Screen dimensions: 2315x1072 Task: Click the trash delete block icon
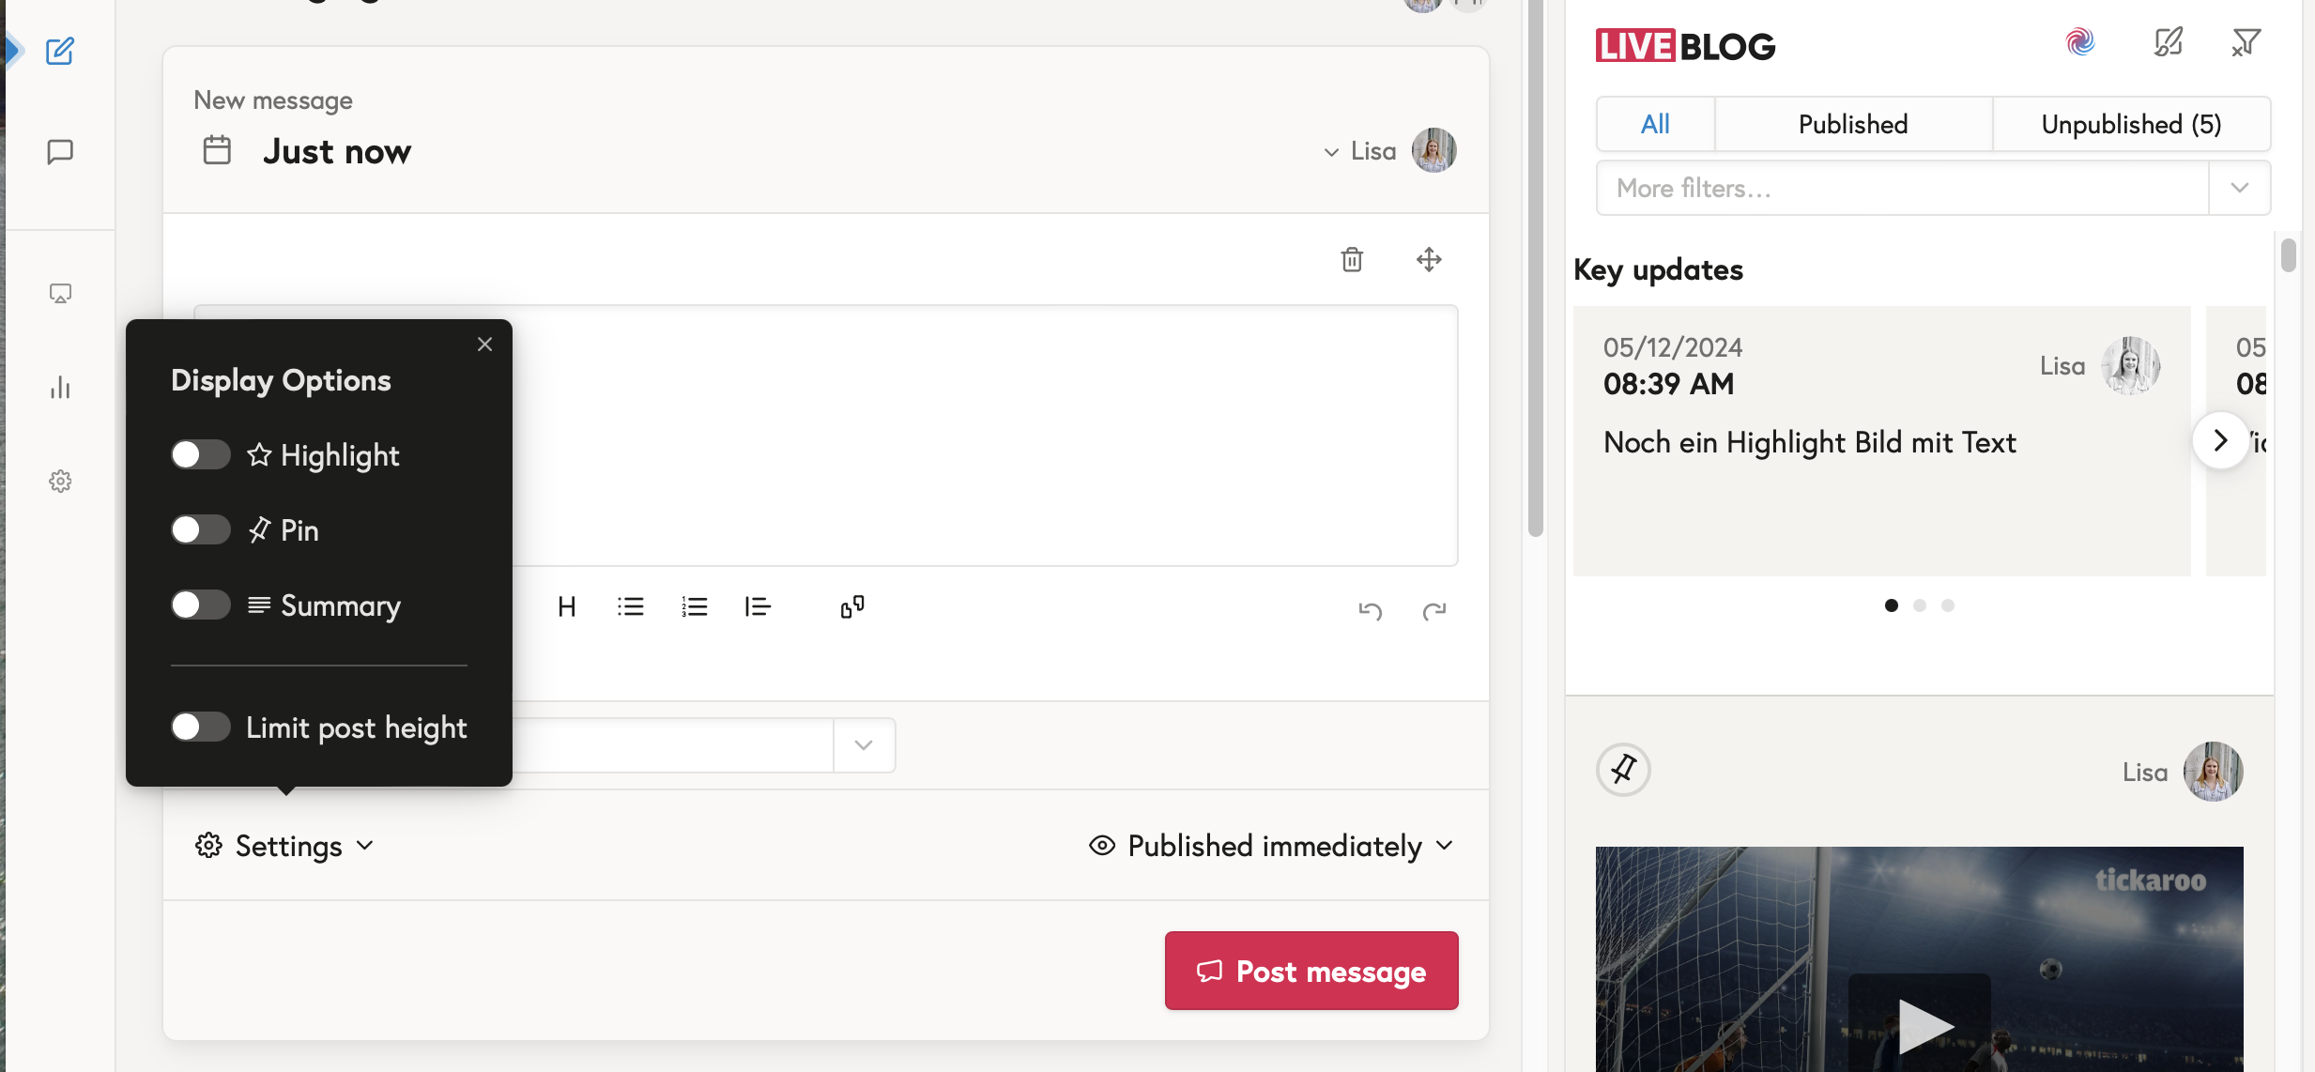pyautogui.click(x=1352, y=259)
